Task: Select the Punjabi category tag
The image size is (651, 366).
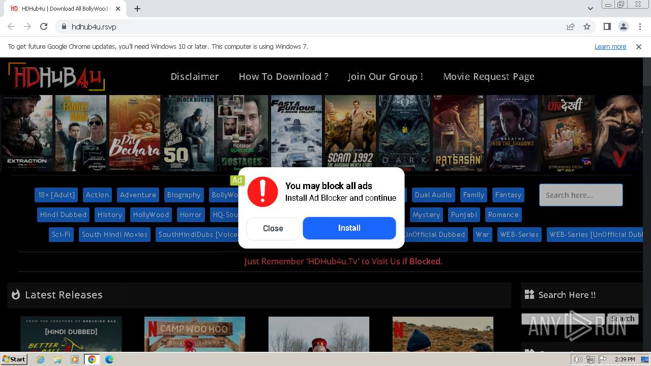Action: pyautogui.click(x=464, y=215)
